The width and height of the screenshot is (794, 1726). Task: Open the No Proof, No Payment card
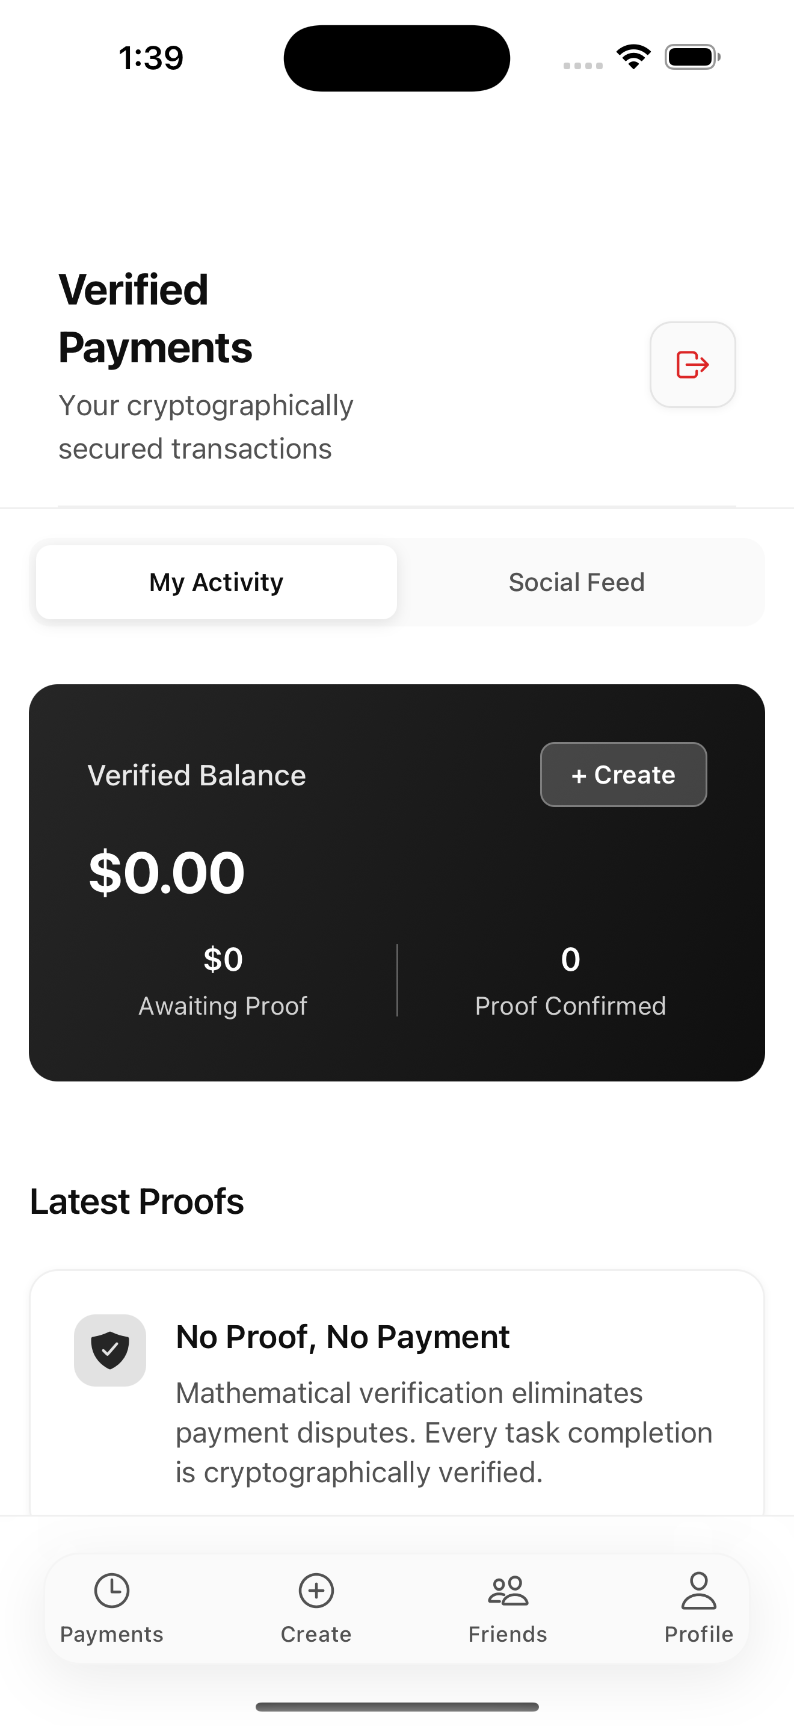397,1393
